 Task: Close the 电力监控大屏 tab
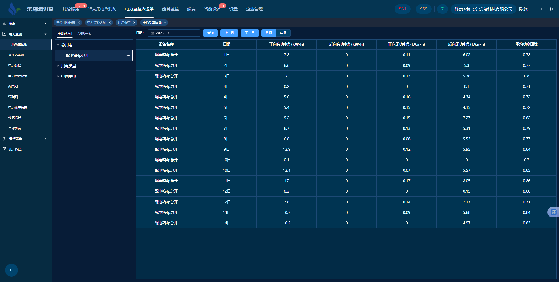(x=110, y=22)
